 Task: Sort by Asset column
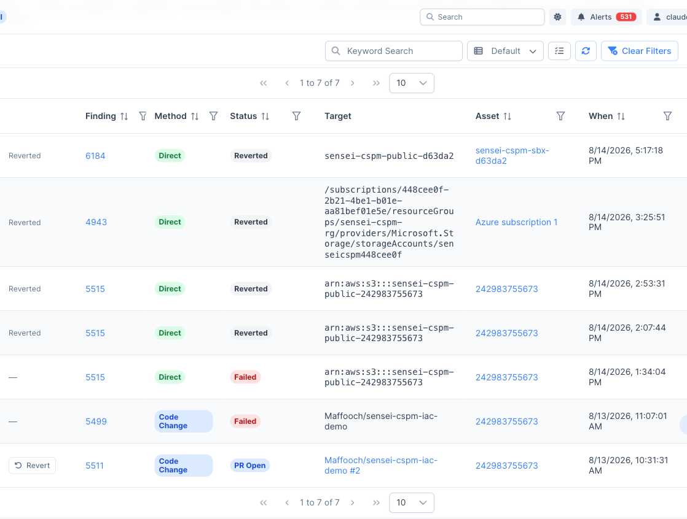[507, 117]
